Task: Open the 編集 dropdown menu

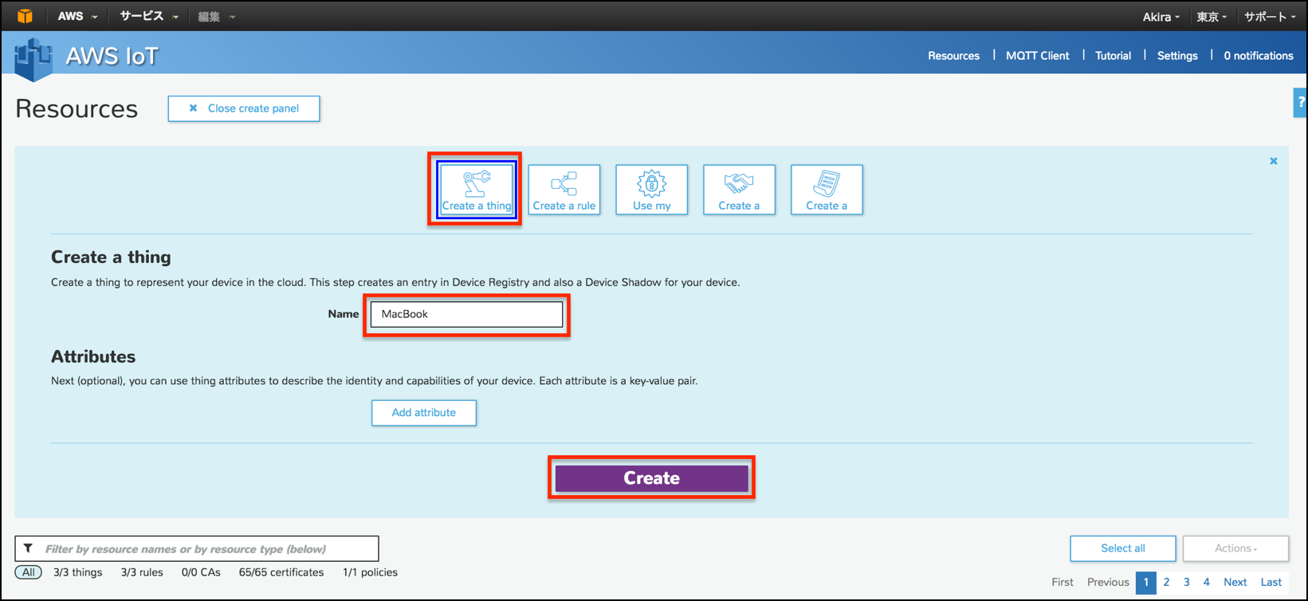Action: 217,16
